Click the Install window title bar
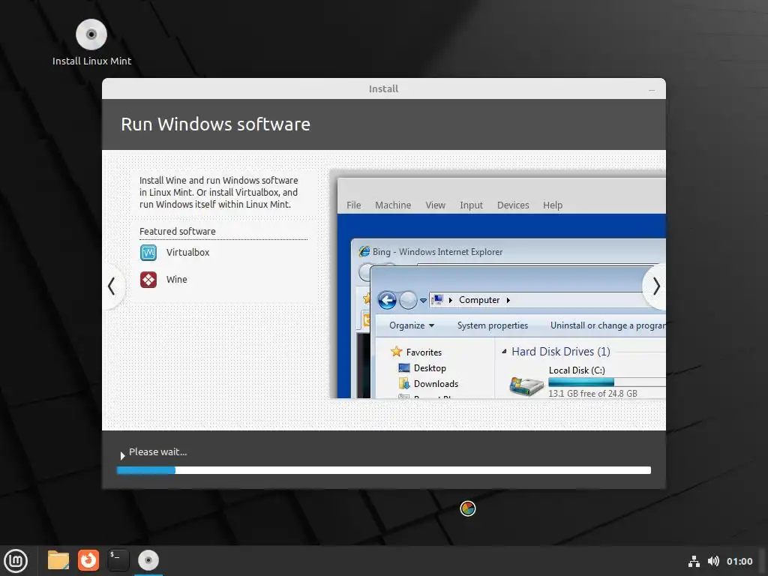 [383, 89]
